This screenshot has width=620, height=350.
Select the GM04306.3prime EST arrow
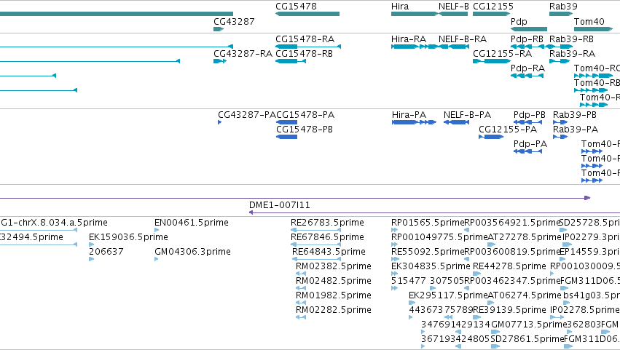[157, 259]
